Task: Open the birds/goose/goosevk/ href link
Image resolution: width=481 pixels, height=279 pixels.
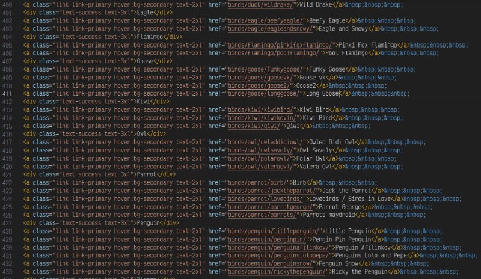Action: click(x=260, y=78)
